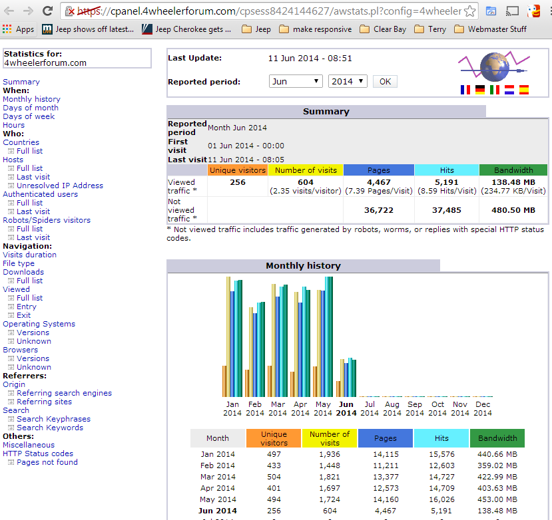Click the '138.48 MB' summary bandwidth value
552x520 pixels.
pos(513,182)
